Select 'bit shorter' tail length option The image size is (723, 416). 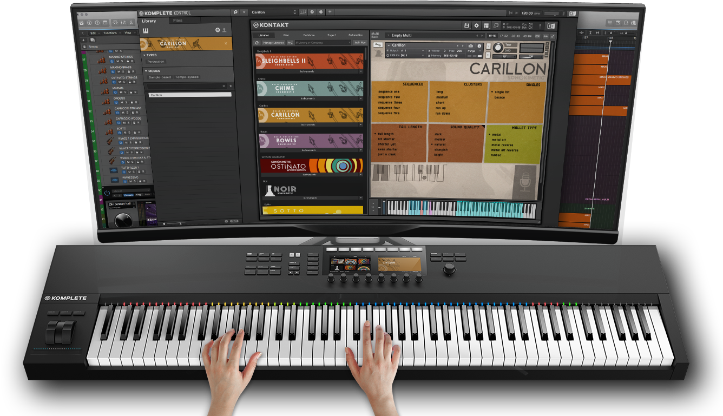pyautogui.click(x=386, y=139)
